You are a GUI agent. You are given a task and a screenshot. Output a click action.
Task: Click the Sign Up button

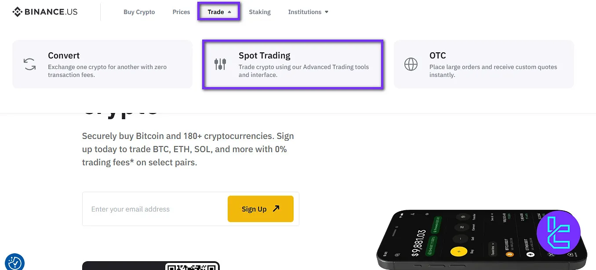coord(260,208)
